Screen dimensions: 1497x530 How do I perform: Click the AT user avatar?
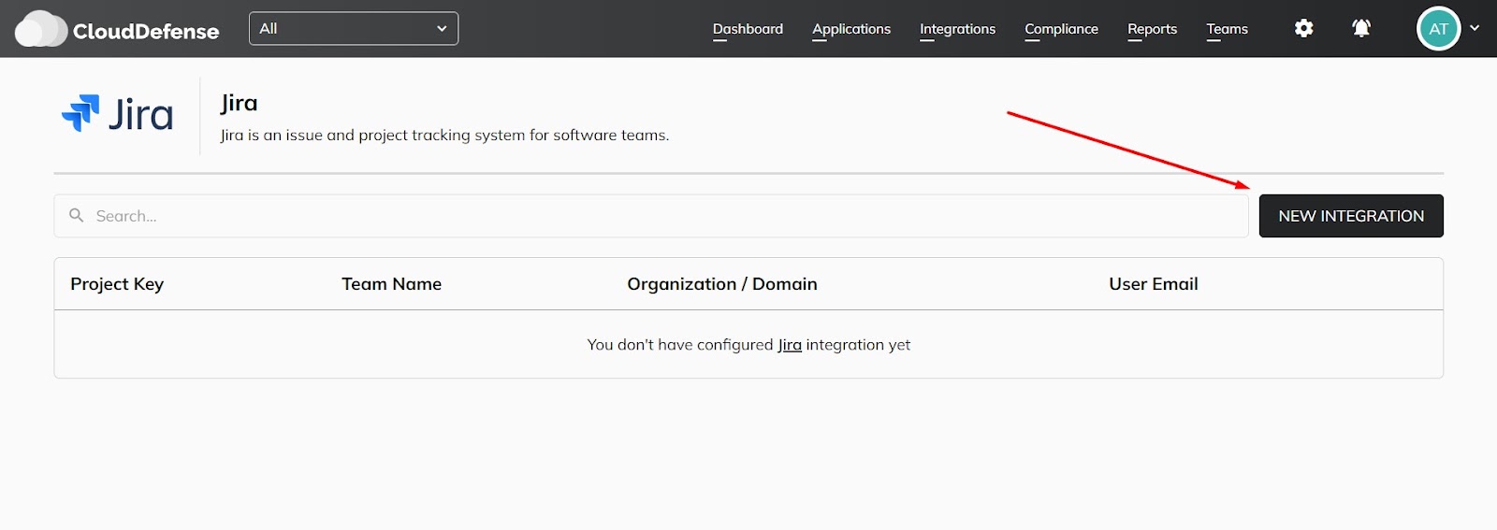[x=1439, y=29]
